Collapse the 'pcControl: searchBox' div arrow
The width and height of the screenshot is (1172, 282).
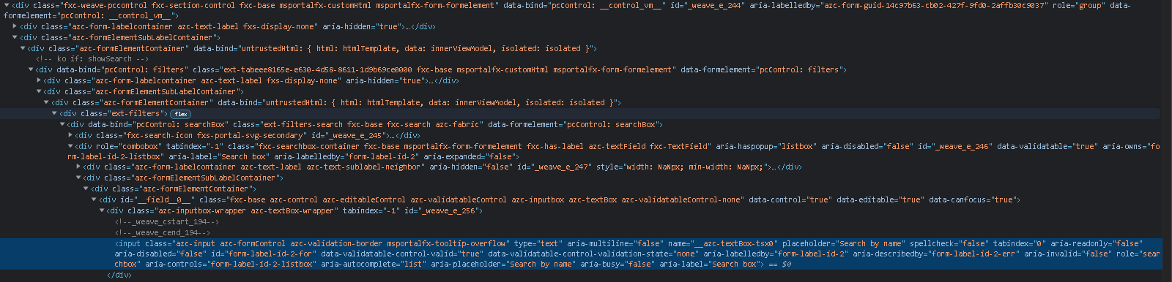62,125
